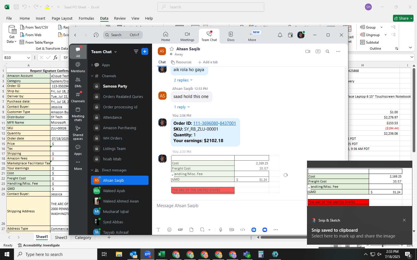Click Subtotal in Excel's Outline group
Viewport: 417px width, 260px height.
pyautogui.click(x=369, y=42)
